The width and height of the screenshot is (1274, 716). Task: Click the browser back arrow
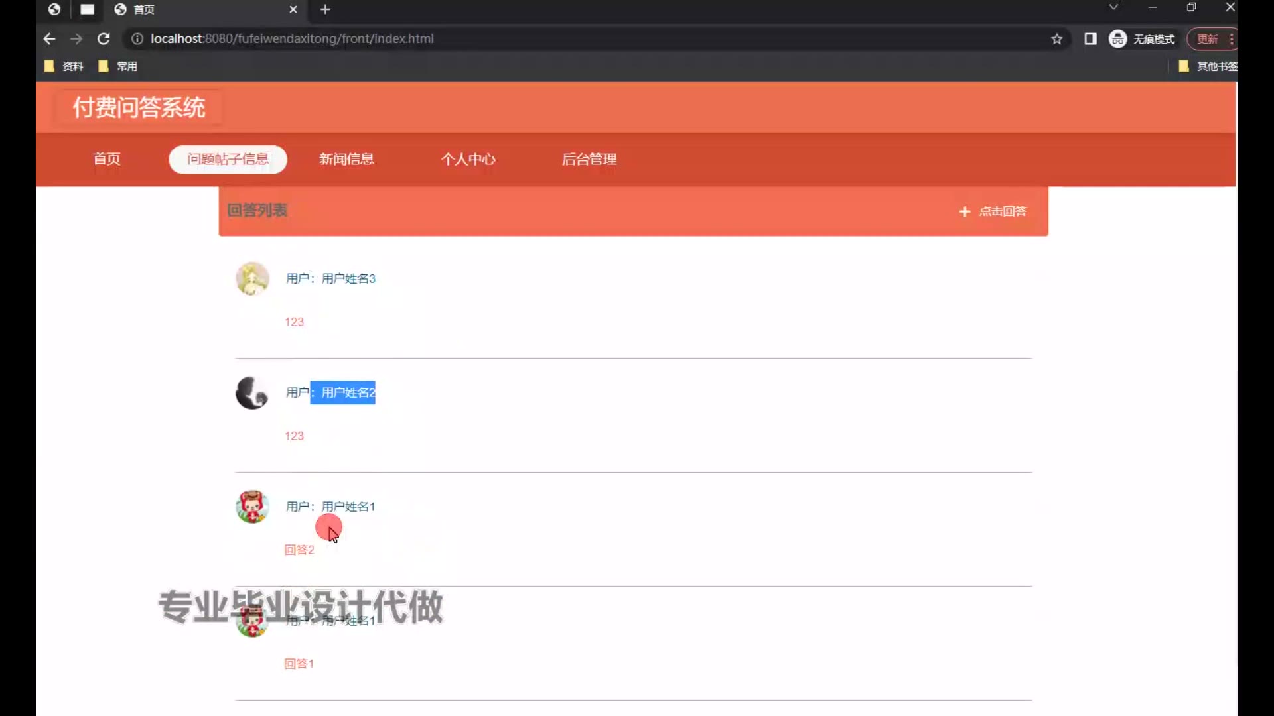pos(49,39)
